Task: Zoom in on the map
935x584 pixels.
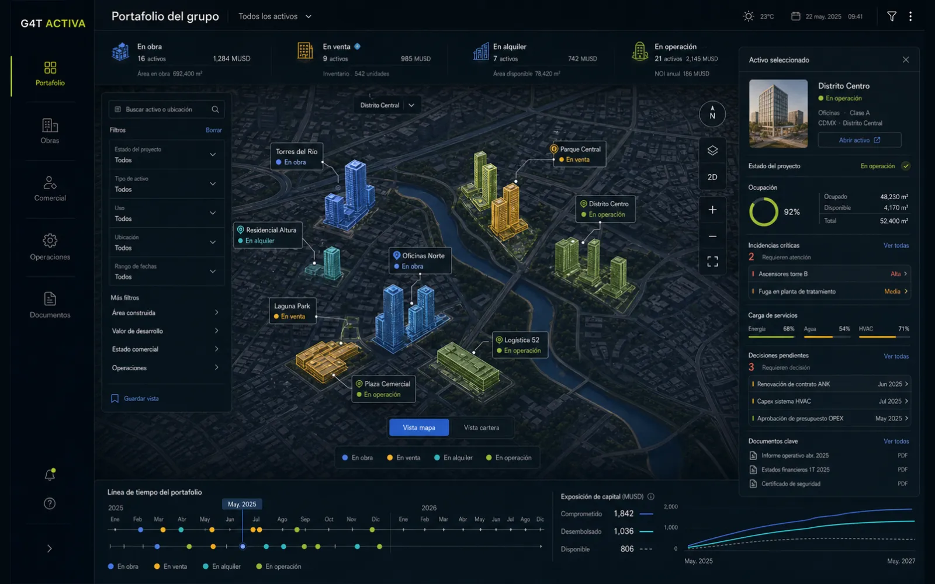Action: (712, 210)
